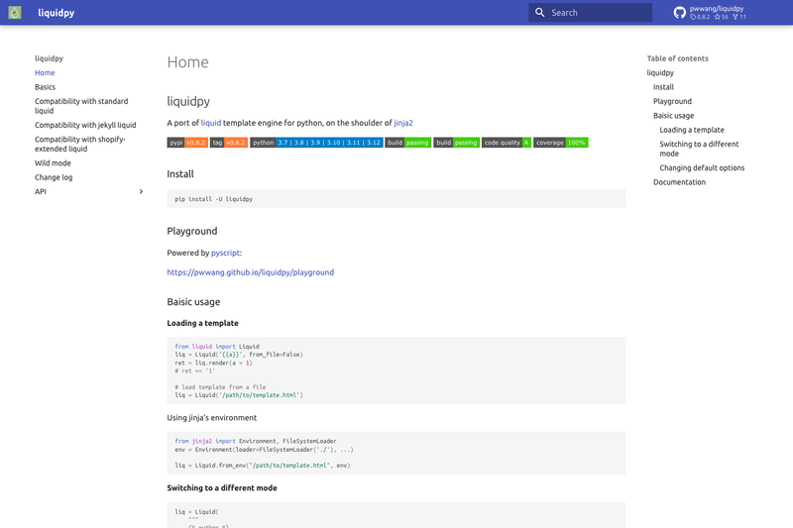Open the API navigation item
The height and width of the screenshot is (528, 793).
[41, 191]
